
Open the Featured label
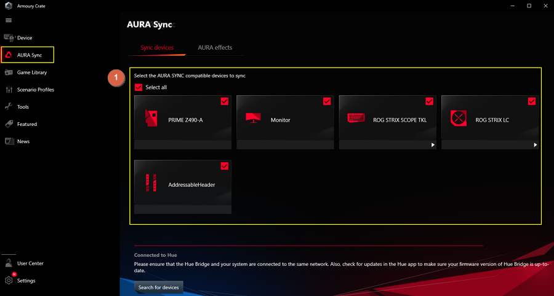pos(27,124)
